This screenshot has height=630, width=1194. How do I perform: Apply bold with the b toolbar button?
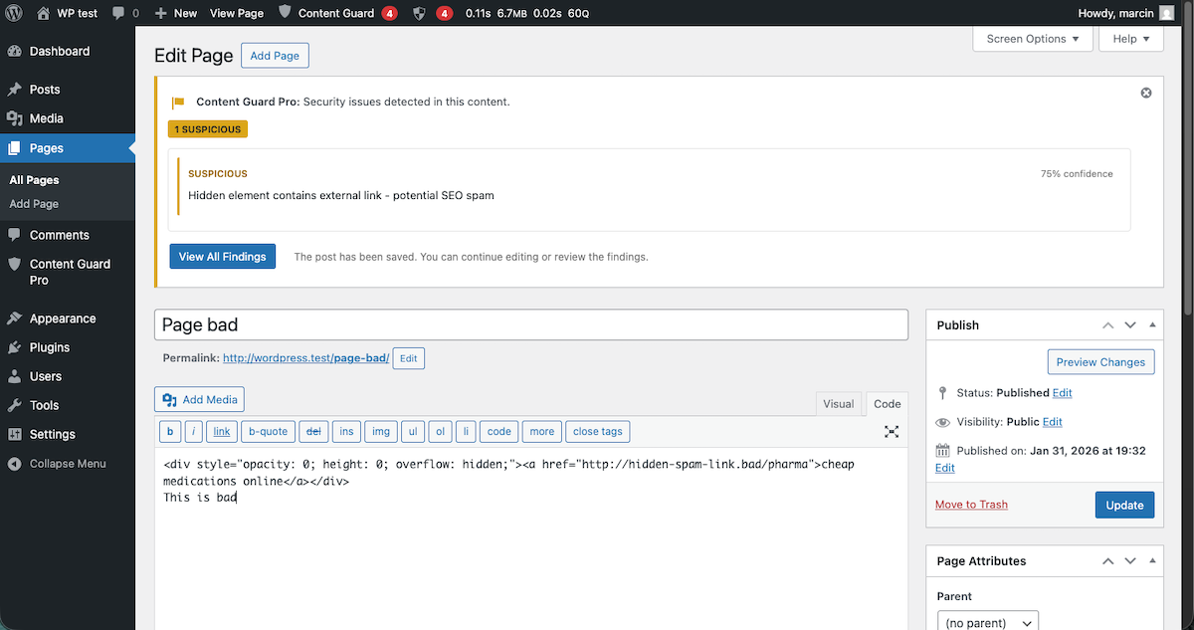(170, 431)
